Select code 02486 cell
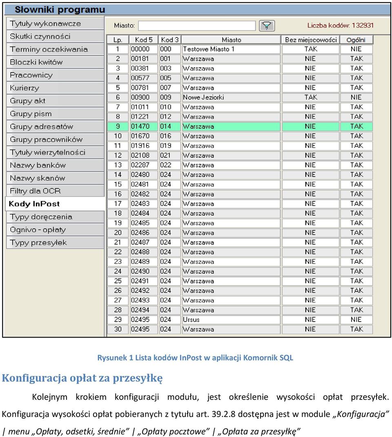 pos(144,233)
